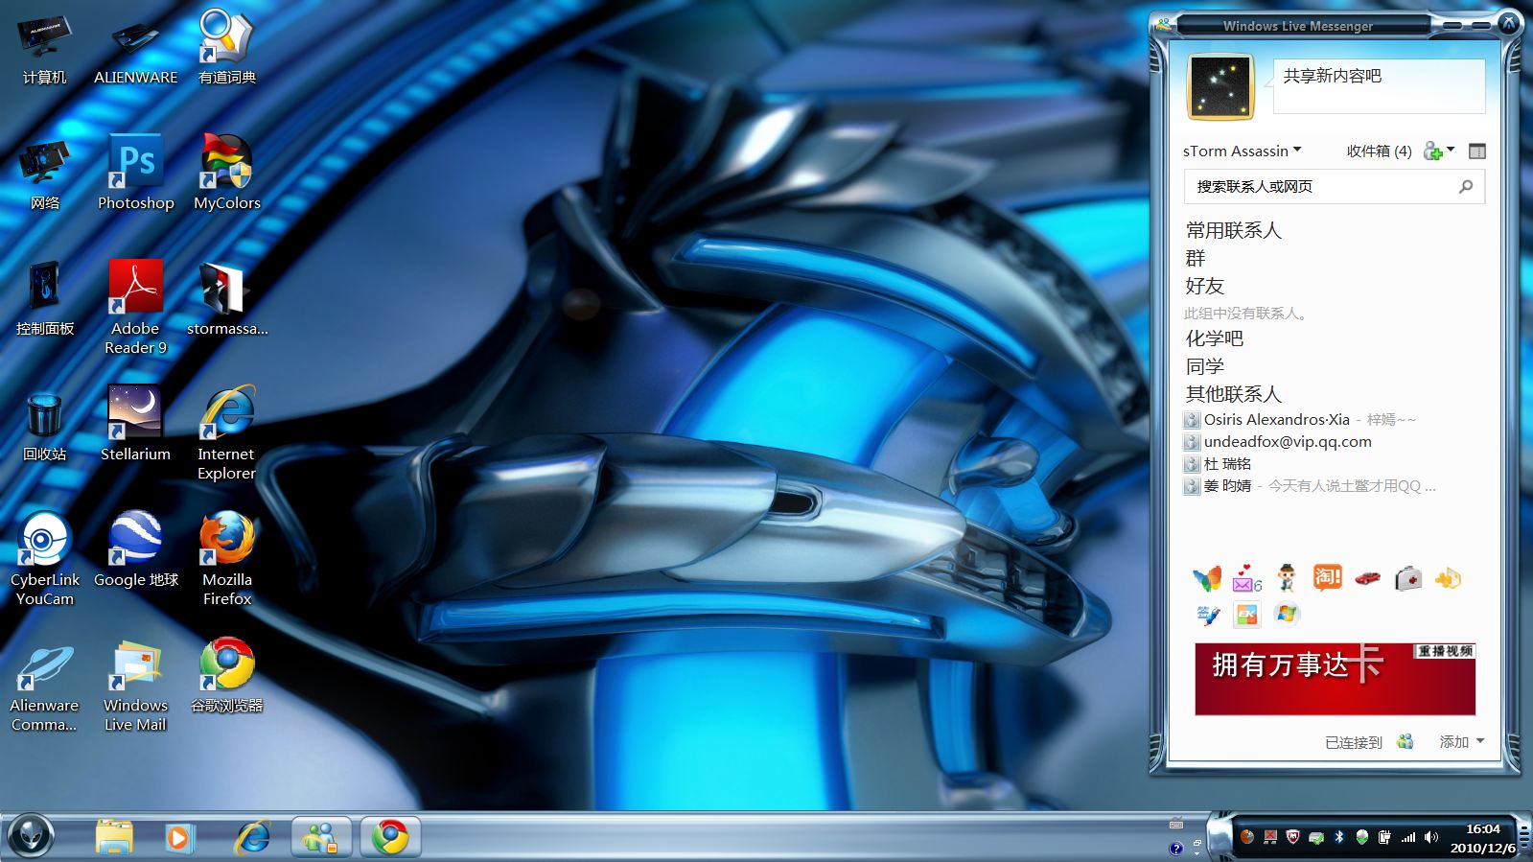
Task: Open the 有道词典 desktop icon
Action: [x=226, y=46]
